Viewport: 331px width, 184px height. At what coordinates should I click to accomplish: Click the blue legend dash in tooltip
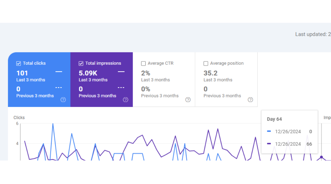269,132
